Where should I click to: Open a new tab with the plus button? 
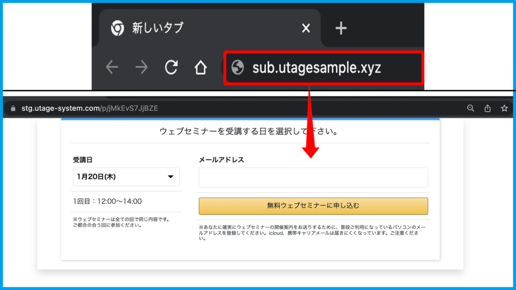click(341, 28)
